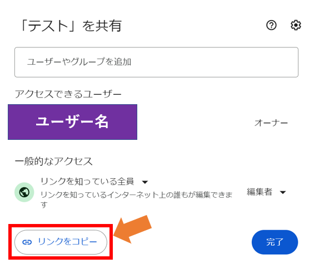Select リンクを知っている全員 access text
The width and height of the screenshot is (314, 263).
tap(87, 182)
